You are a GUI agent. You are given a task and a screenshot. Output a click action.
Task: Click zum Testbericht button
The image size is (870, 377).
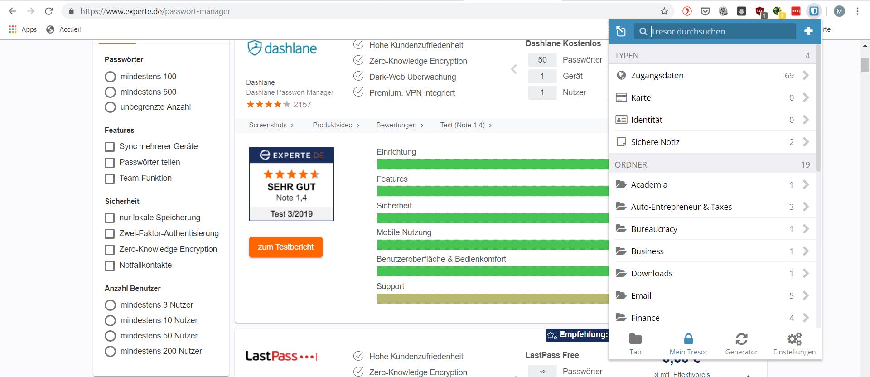click(286, 247)
